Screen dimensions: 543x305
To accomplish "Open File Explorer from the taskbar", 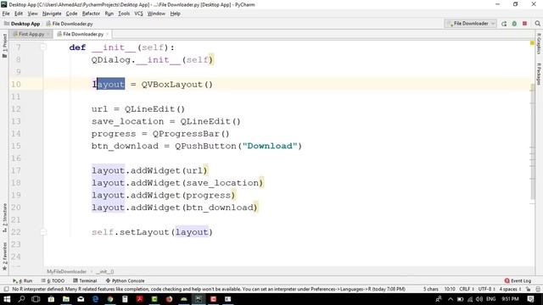I will click(66, 299).
